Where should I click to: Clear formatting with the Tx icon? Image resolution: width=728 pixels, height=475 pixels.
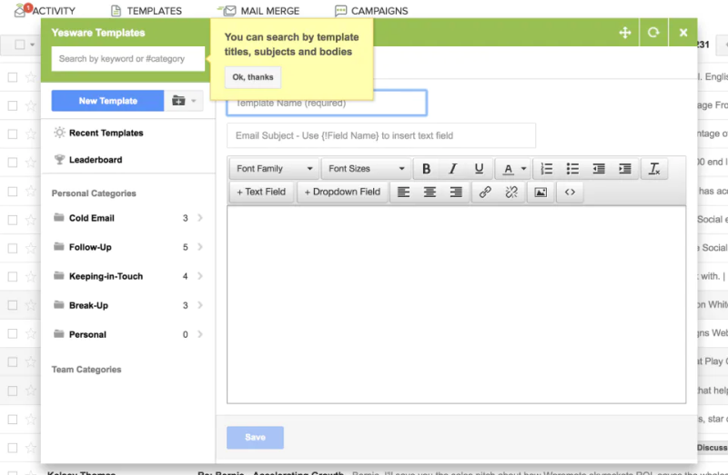pyautogui.click(x=654, y=169)
